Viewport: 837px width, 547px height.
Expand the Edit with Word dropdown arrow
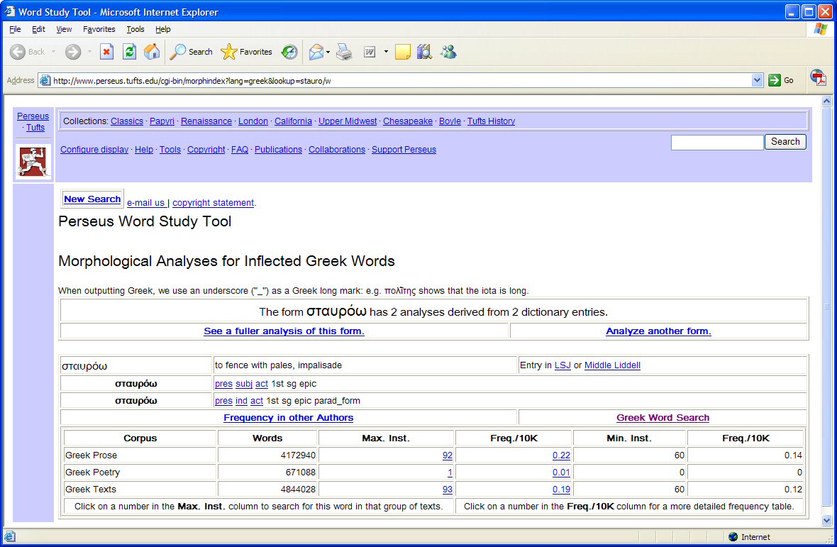tap(386, 52)
